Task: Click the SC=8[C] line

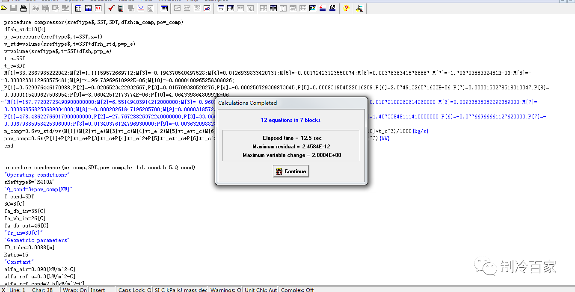Action: click(x=15, y=204)
